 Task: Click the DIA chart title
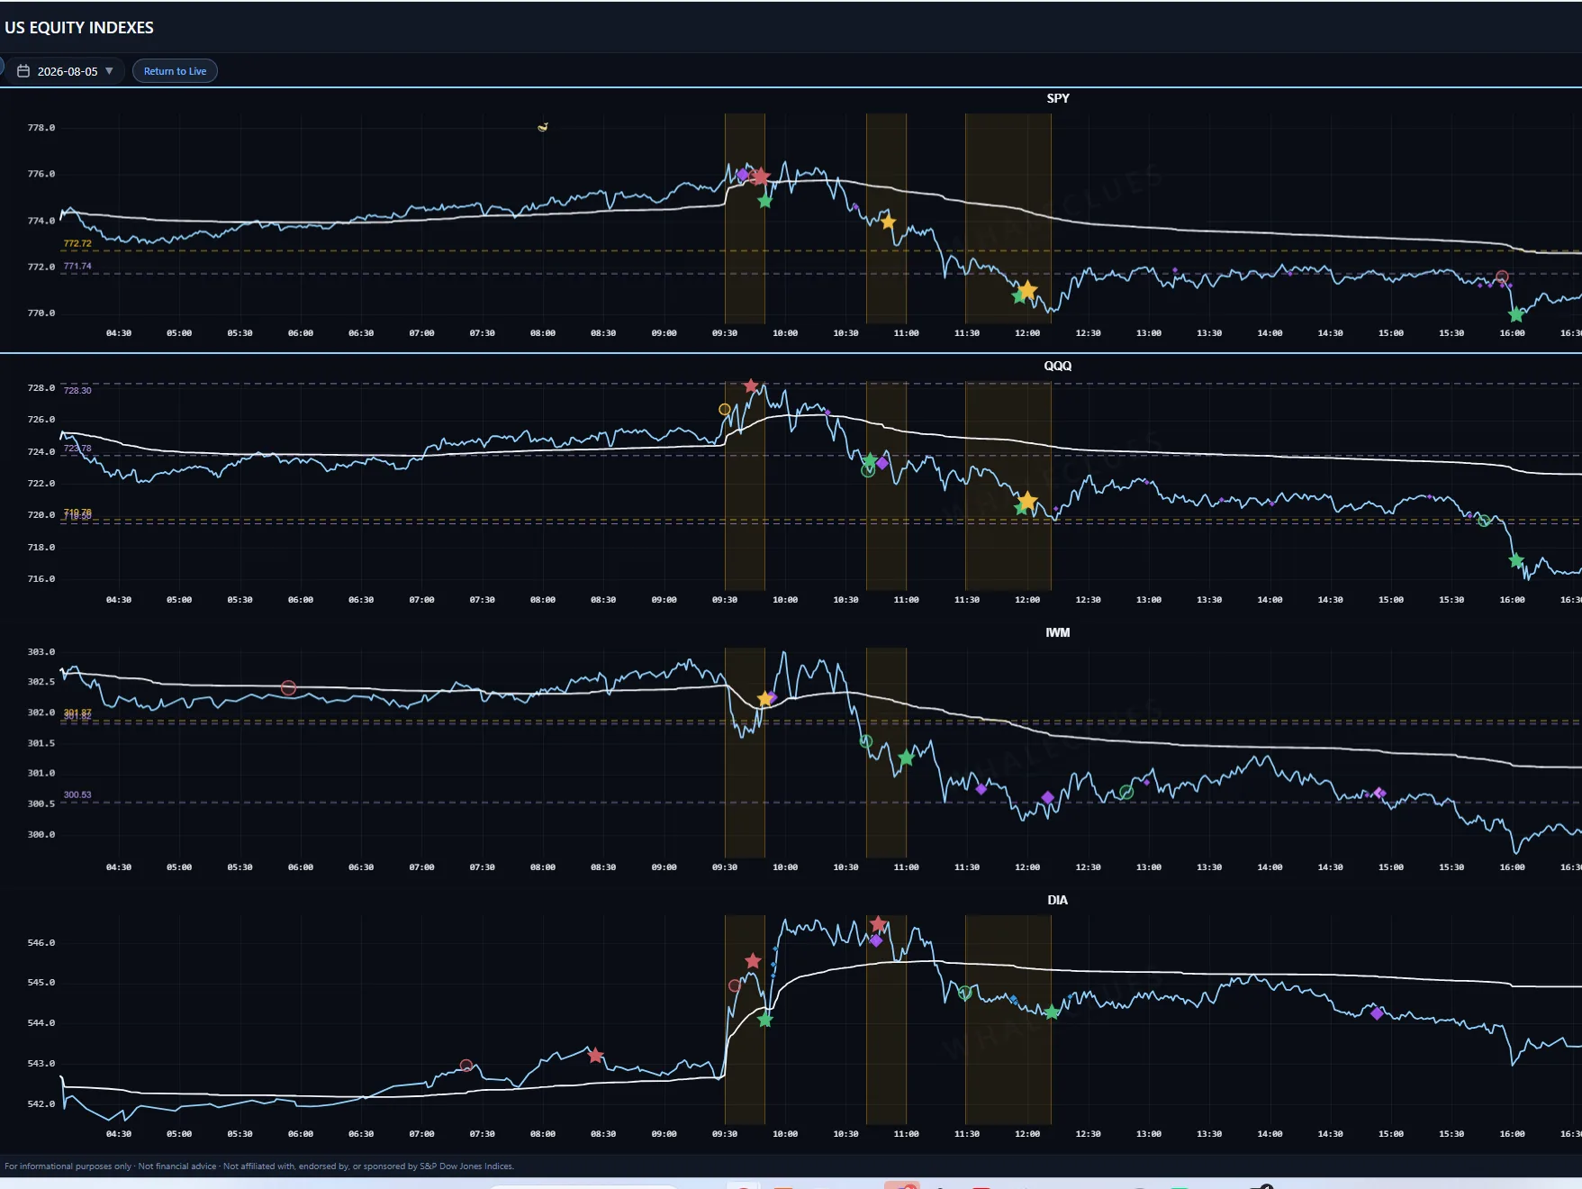point(1058,900)
